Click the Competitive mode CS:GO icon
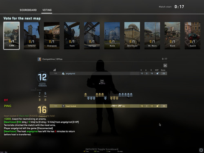This screenshot has width=204, height=153. [x=39, y=59]
